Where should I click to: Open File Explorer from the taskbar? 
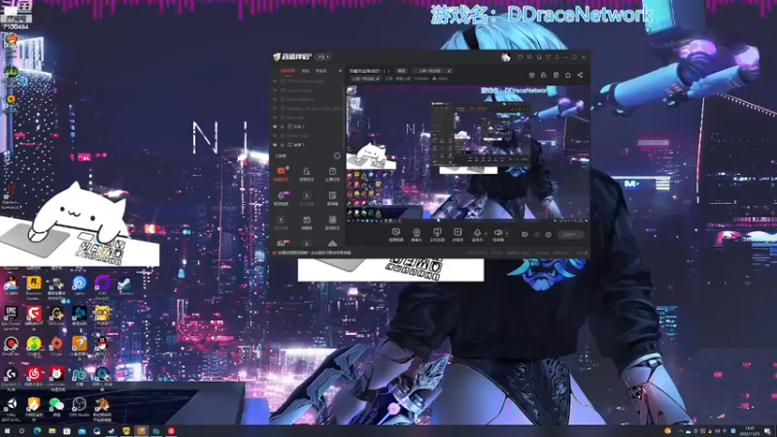pyautogui.click(x=52, y=431)
